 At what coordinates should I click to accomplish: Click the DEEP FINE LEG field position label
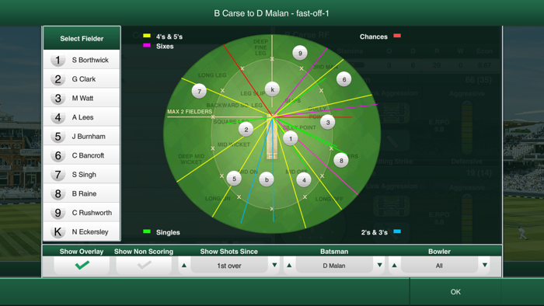point(260,47)
